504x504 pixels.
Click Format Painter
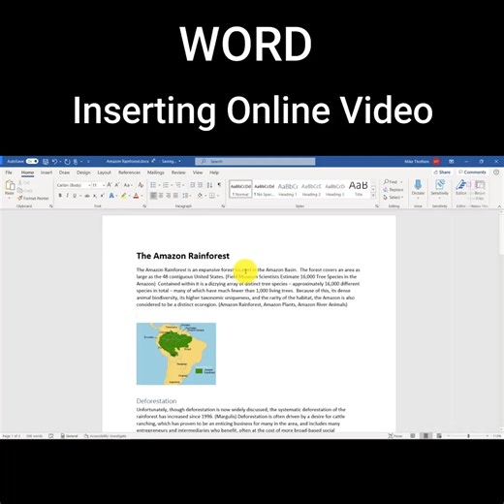pos(34,198)
